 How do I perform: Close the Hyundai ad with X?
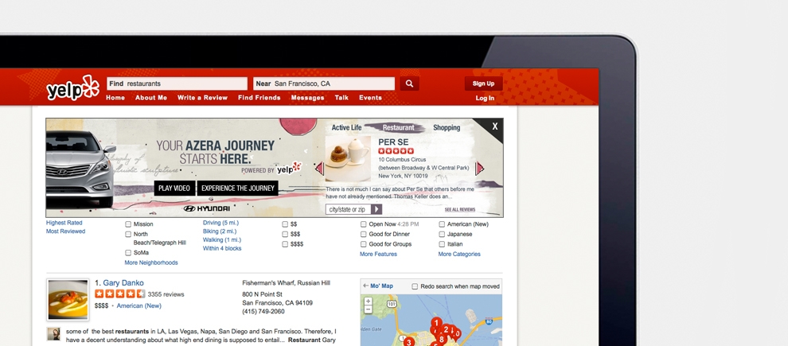pyautogui.click(x=494, y=126)
